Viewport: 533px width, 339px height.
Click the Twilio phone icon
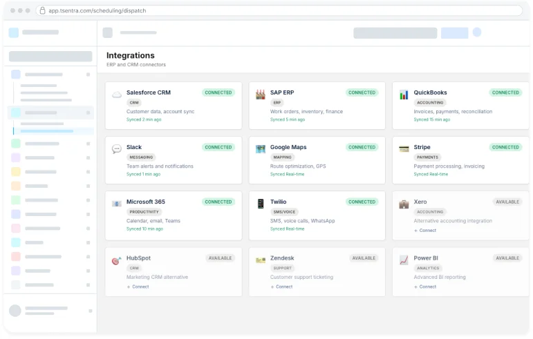coord(261,204)
